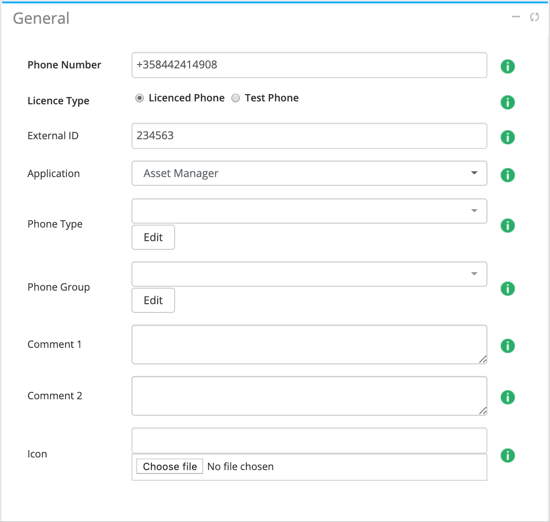Open the Application dropdown showing Asset Manager

pos(309,173)
